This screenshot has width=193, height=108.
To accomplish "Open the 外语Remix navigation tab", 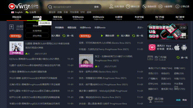I will pyautogui.click(x=99, y=18).
